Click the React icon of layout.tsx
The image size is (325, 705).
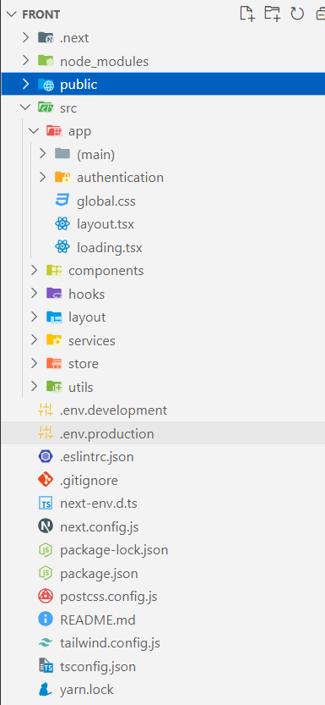tap(62, 223)
